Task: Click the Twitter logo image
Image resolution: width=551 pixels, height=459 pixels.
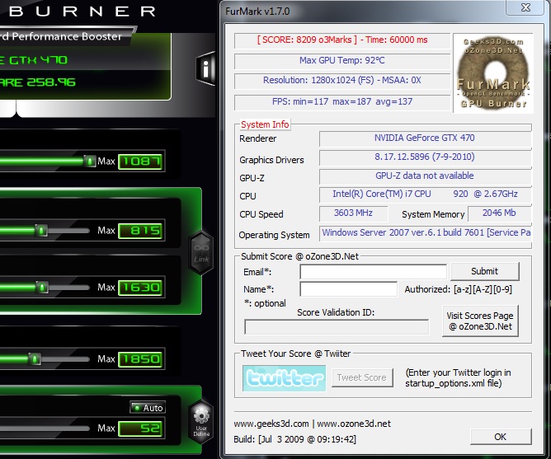Action: pyautogui.click(x=284, y=378)
